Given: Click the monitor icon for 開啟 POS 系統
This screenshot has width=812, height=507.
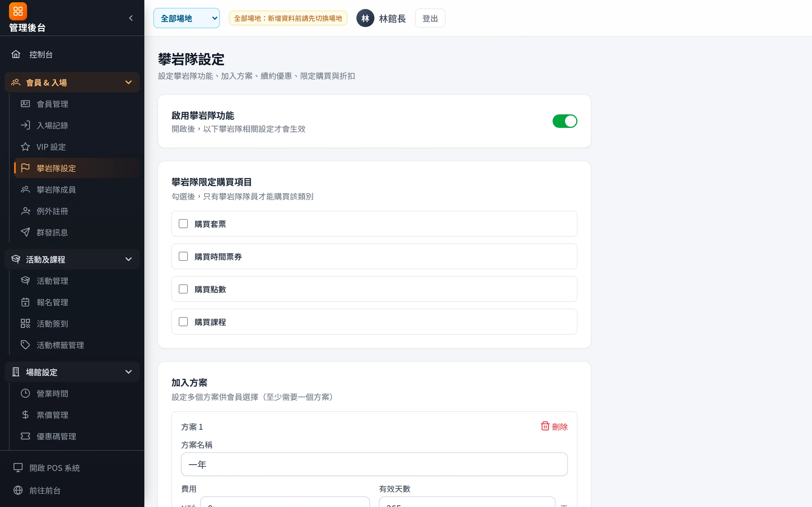Looking at the screenshot, I should tap(18, 468).
